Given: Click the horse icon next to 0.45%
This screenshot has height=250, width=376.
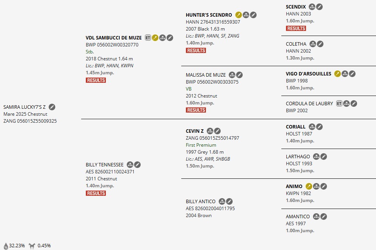Looking at the screenshot, I should point(32,246).
